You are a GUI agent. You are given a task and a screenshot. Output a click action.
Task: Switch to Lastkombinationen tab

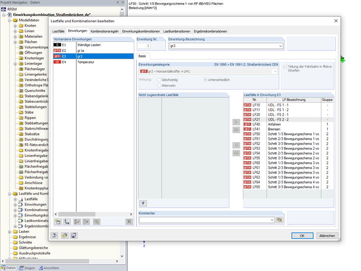coord(177,31)
